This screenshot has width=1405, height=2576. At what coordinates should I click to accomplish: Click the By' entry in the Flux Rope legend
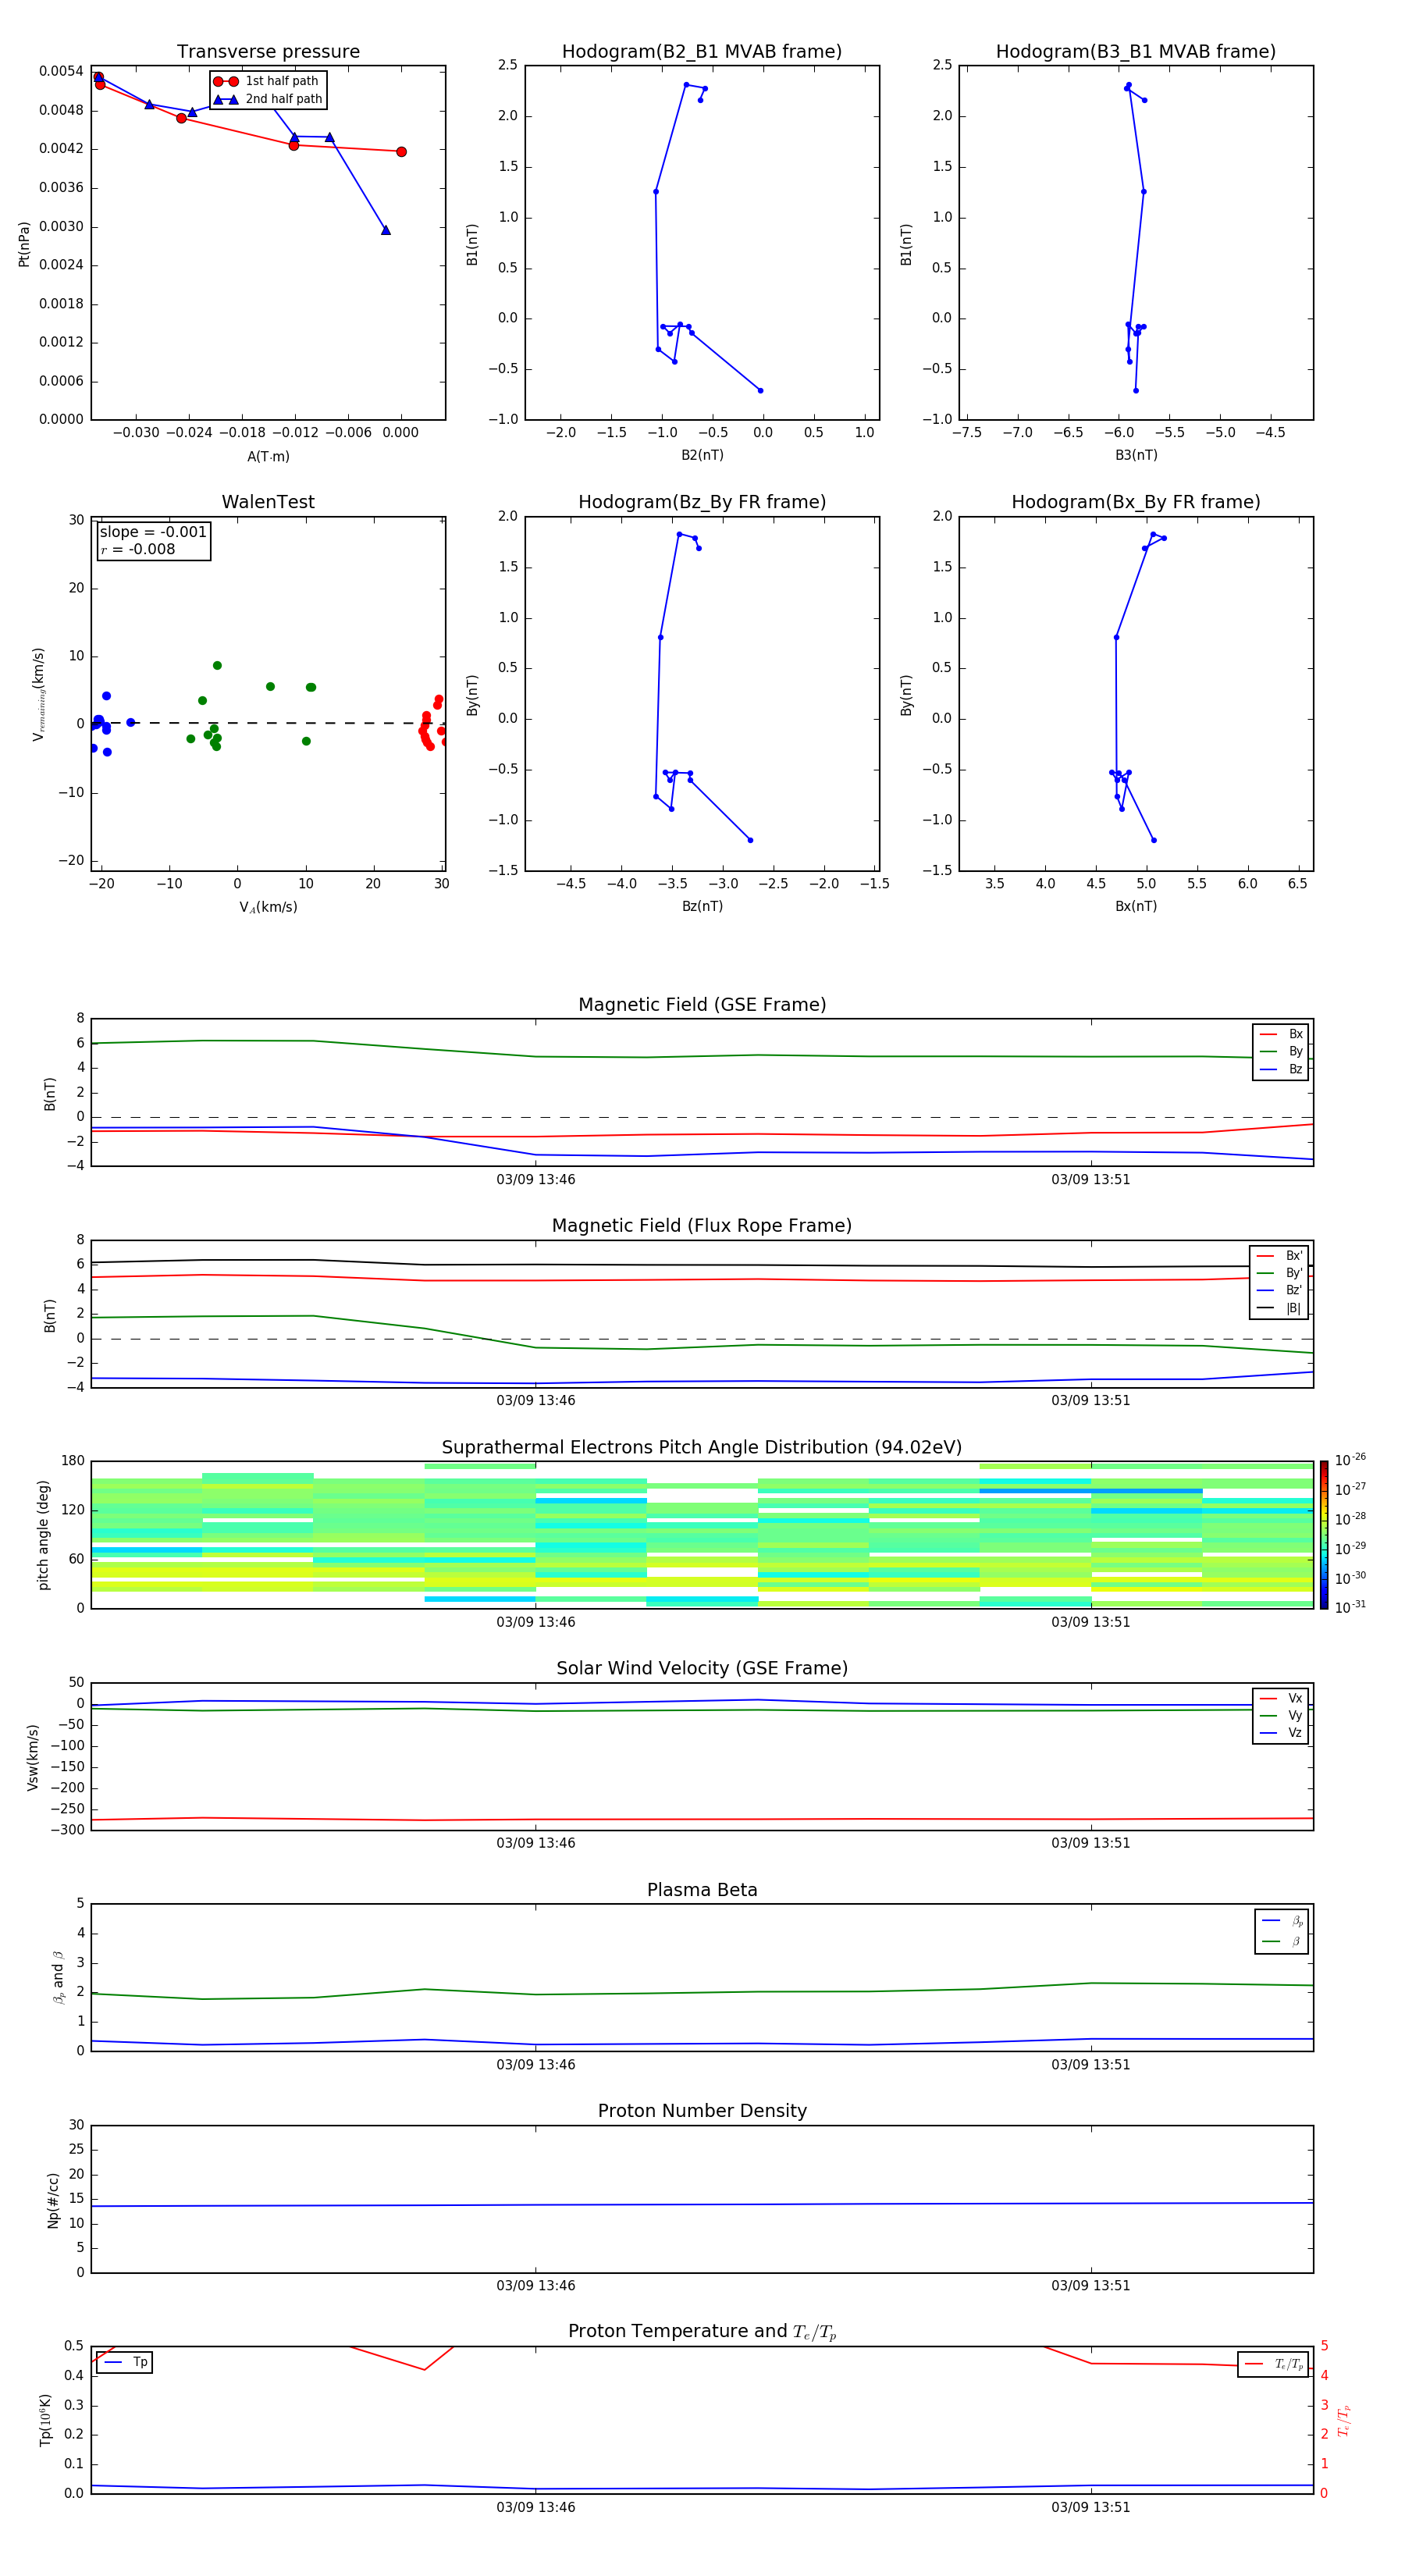[x=1279, y=1273]
